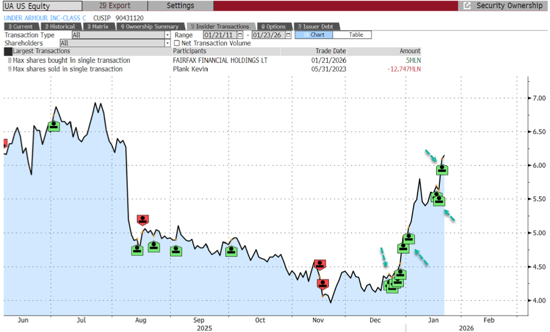Switch to the Table view
The image size is (550, 332).
(356, 35)
